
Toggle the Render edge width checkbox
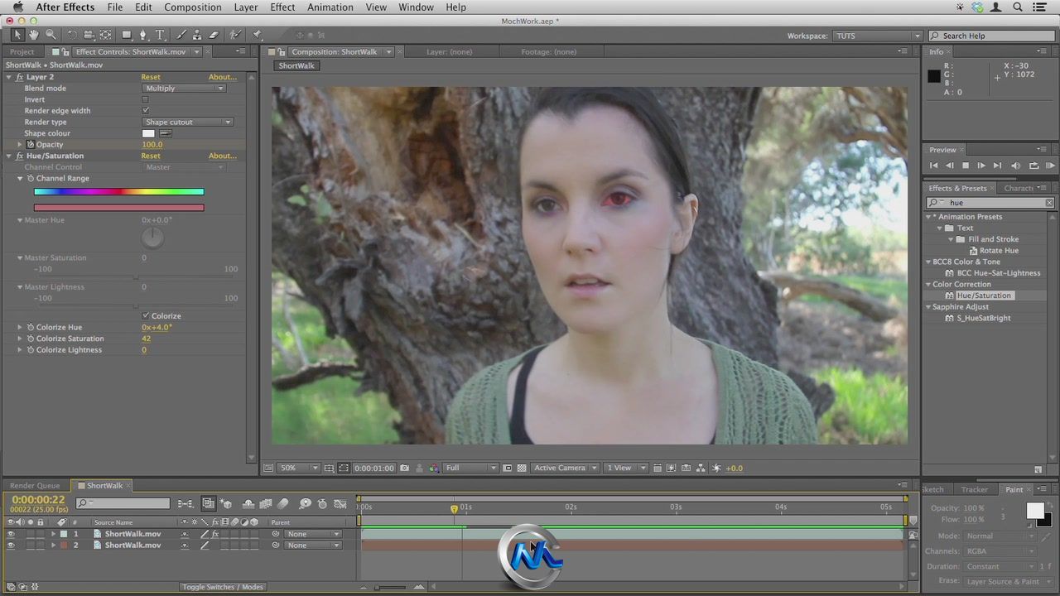[145, 110]
